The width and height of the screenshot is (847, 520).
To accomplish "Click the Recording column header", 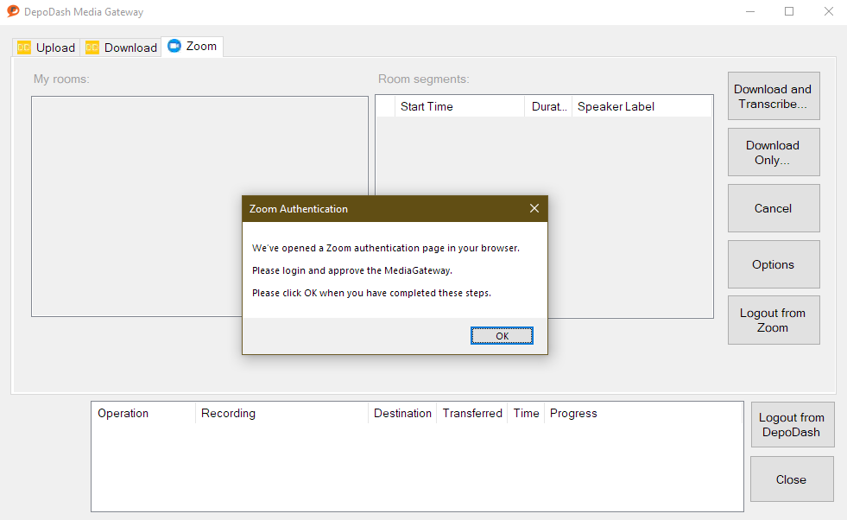I will 281,414.
